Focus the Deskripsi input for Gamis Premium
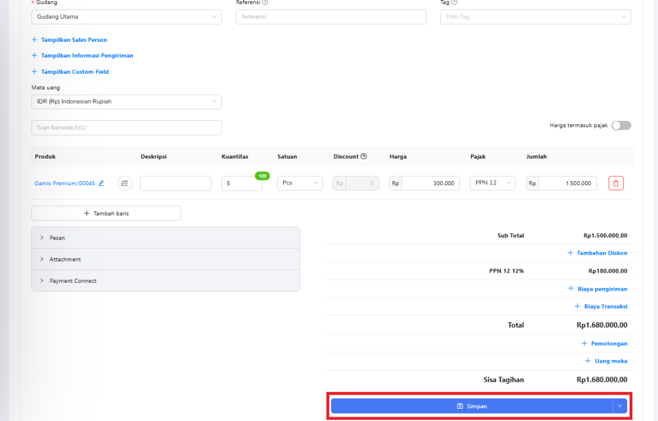The width and height of the screenshot is (658, 421). point(175,183)
